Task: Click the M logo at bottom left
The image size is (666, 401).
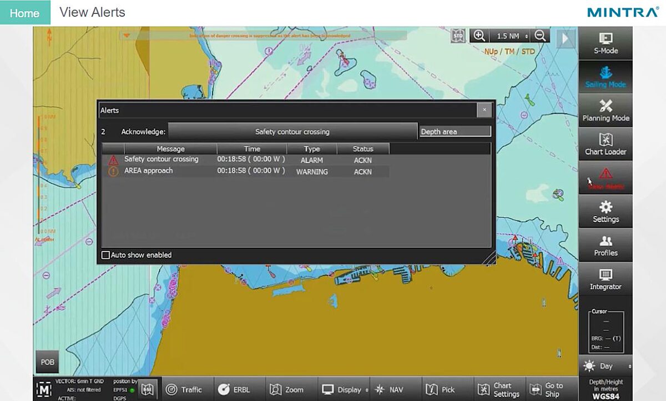Action: [43, 389]
